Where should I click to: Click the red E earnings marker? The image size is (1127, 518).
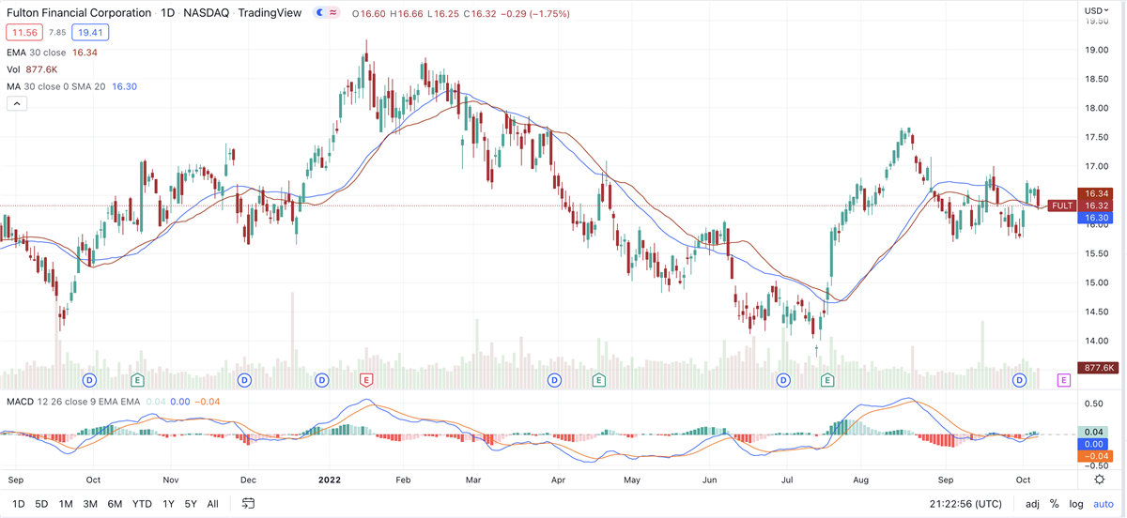click(366, 380)
